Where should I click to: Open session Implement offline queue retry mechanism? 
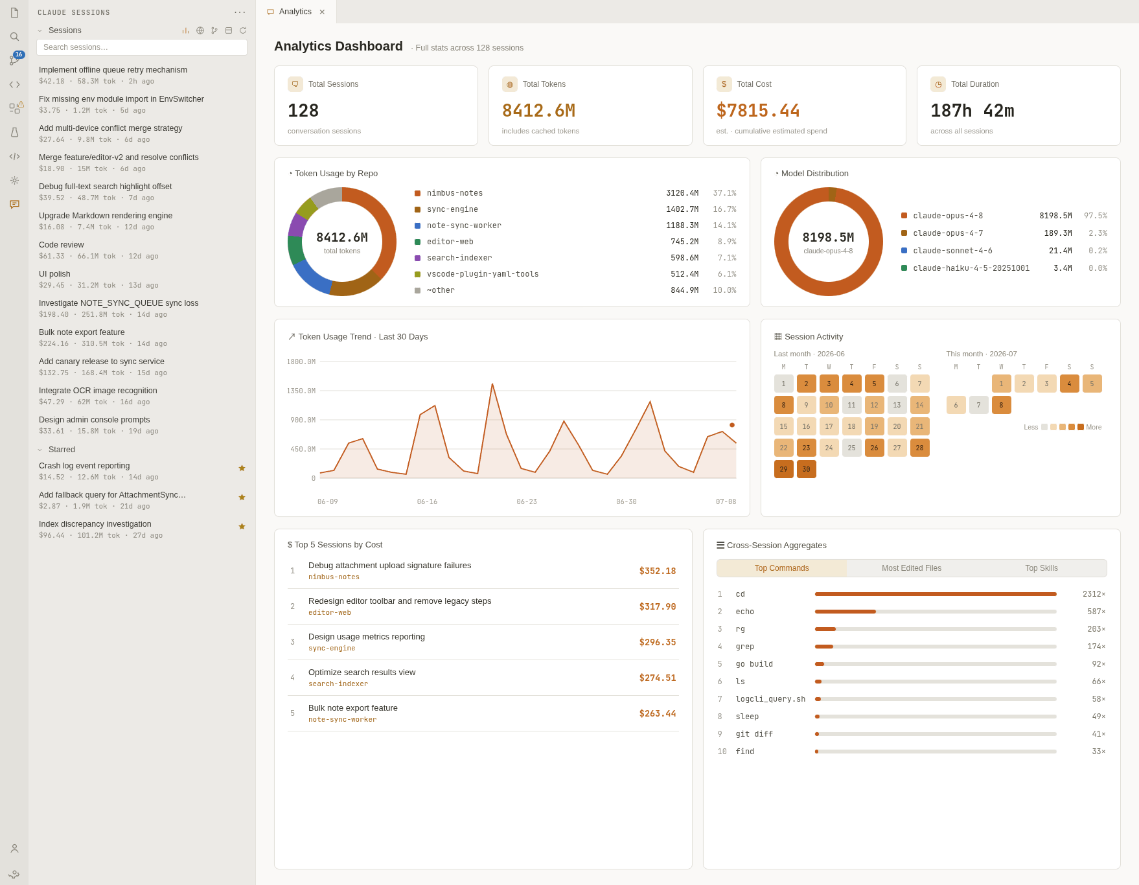[142, 75]
